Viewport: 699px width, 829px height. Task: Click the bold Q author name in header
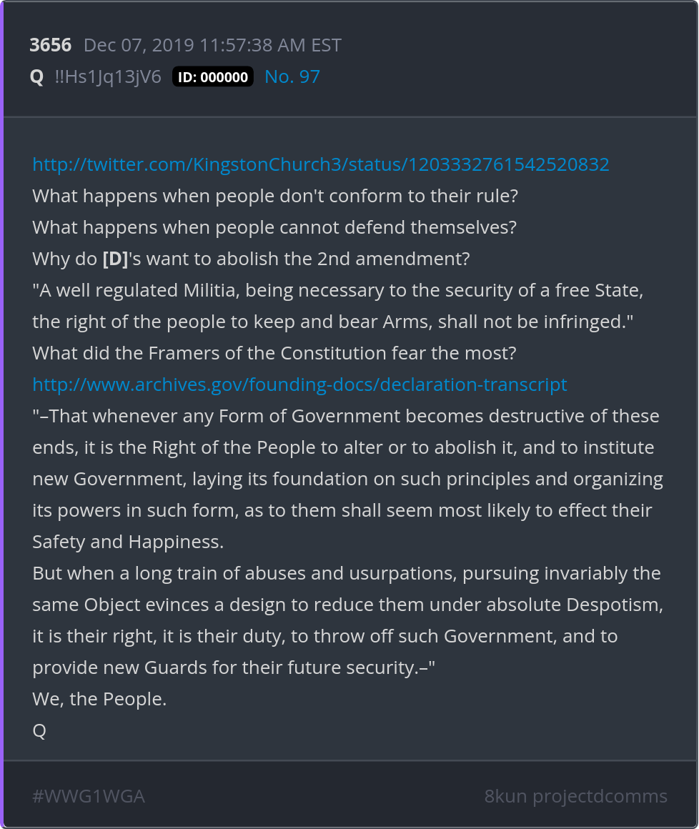(x=37, y=76)
